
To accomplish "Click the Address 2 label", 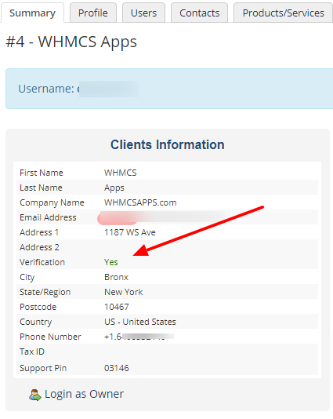I will coord(39,247).
